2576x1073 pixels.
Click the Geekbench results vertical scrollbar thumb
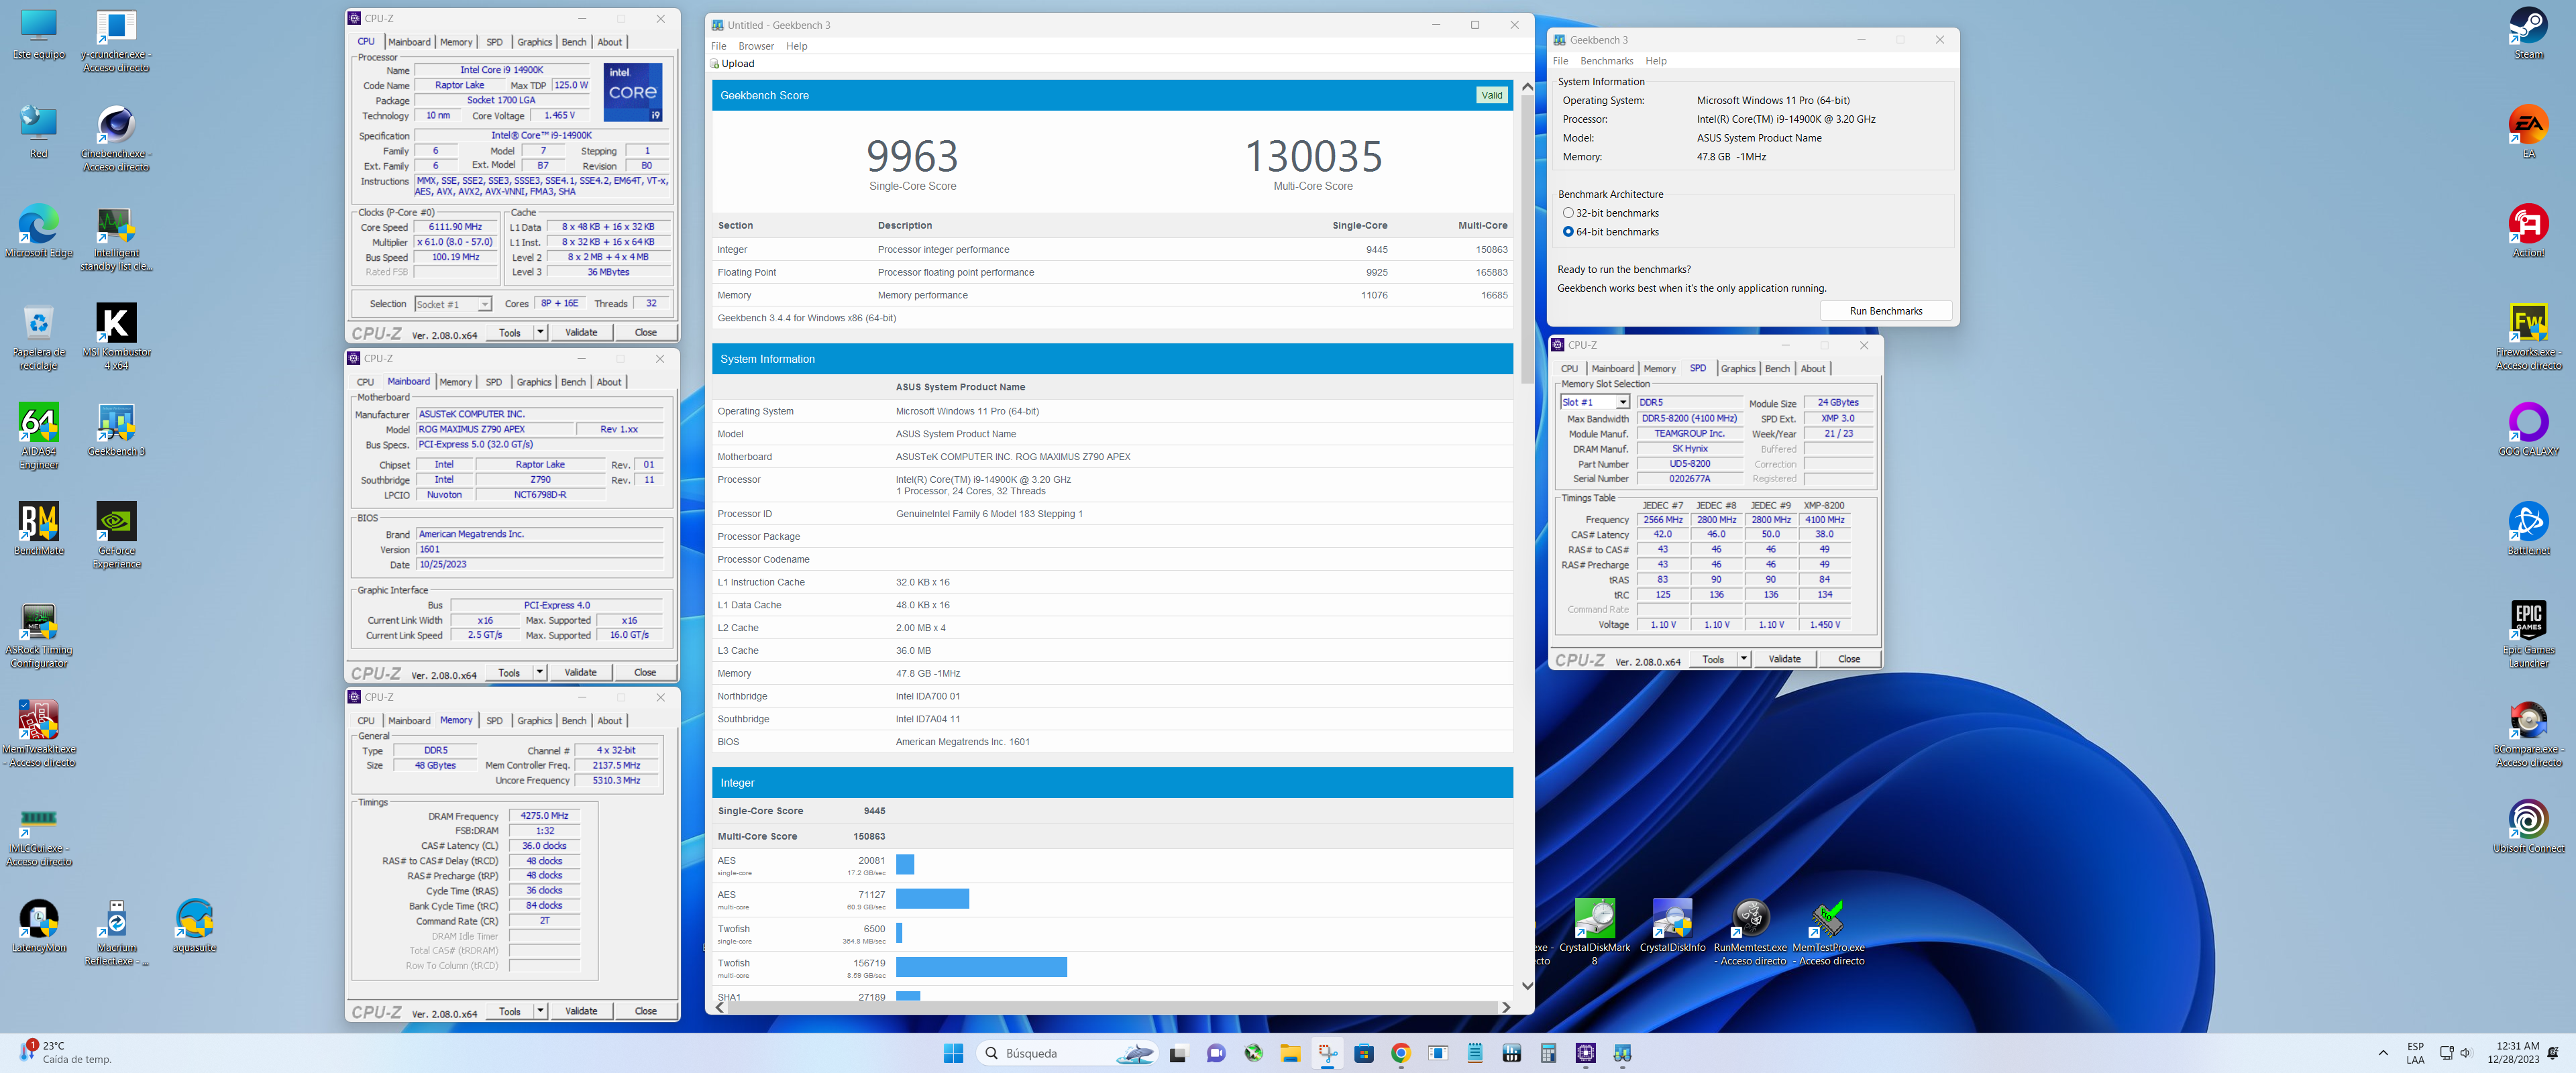1527,240
